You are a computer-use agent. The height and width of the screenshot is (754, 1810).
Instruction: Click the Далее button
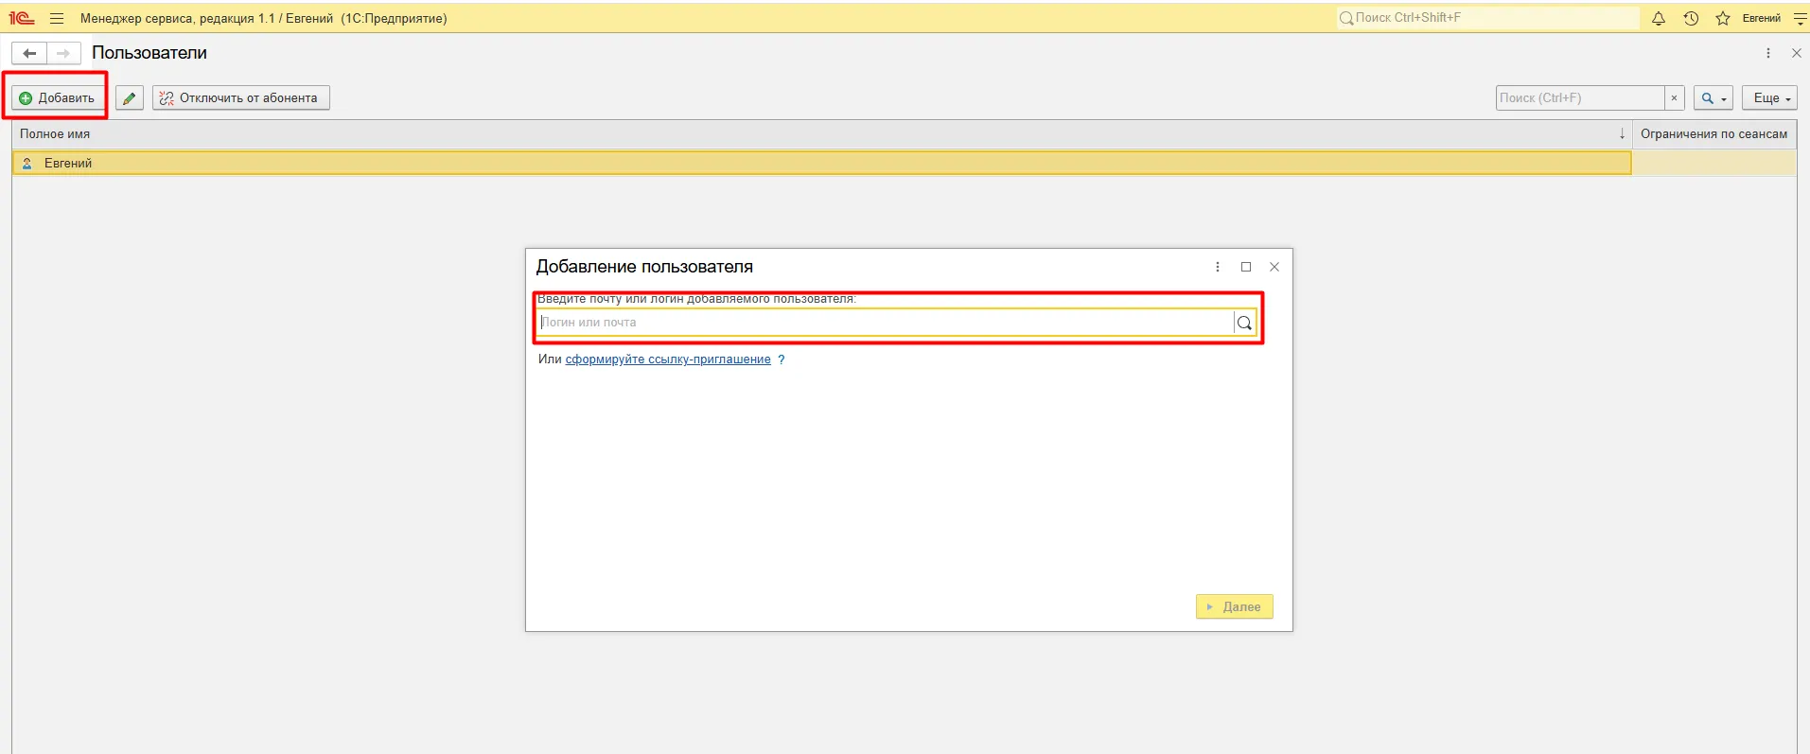coord(1234,606)
